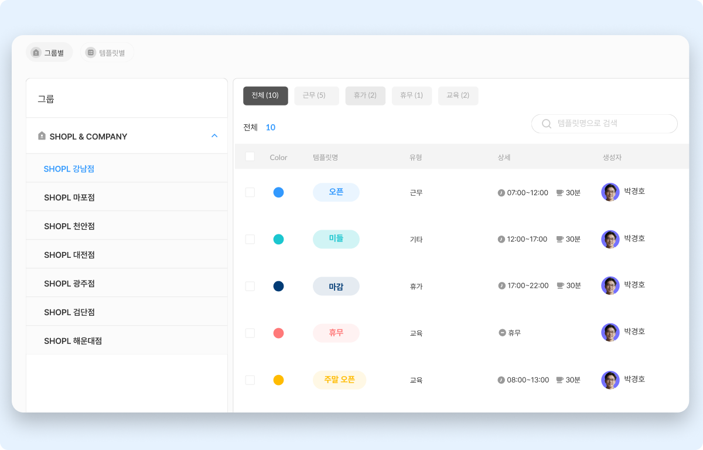703x450 pixels.
Task: Click the 템플릿명 column header
Action: [325, 157]
